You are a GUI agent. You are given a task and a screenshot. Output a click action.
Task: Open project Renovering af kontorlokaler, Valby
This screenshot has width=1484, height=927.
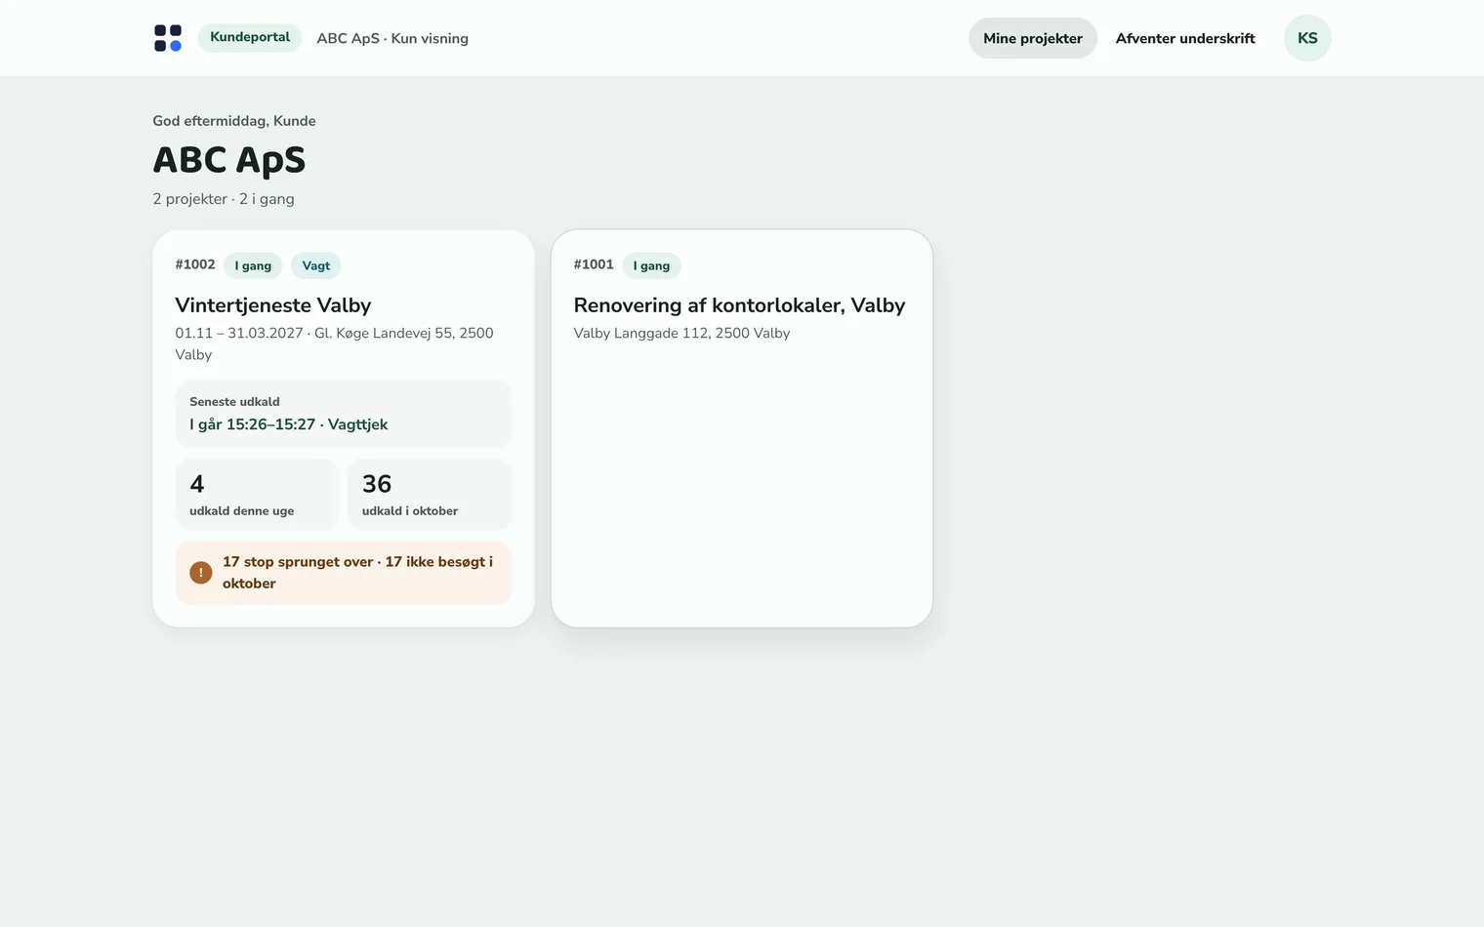tap(739, 305)
